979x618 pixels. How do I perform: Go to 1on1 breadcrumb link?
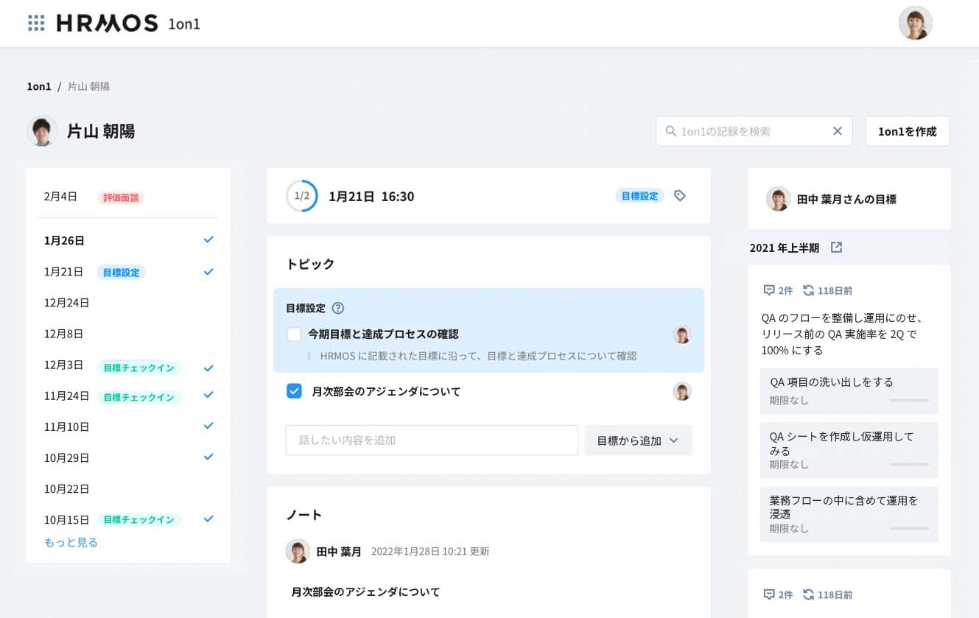[x=39, y=86]
